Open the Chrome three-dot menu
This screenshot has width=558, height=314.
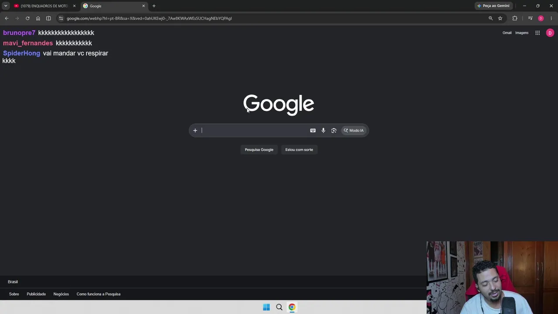(551, 18)
